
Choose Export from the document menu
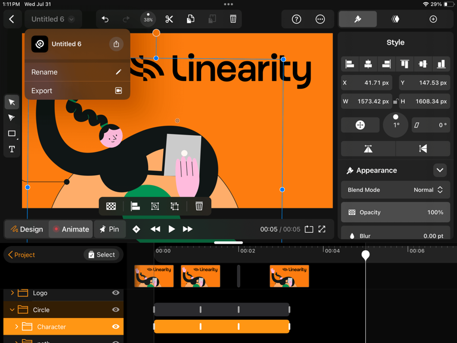click(77, 91)
